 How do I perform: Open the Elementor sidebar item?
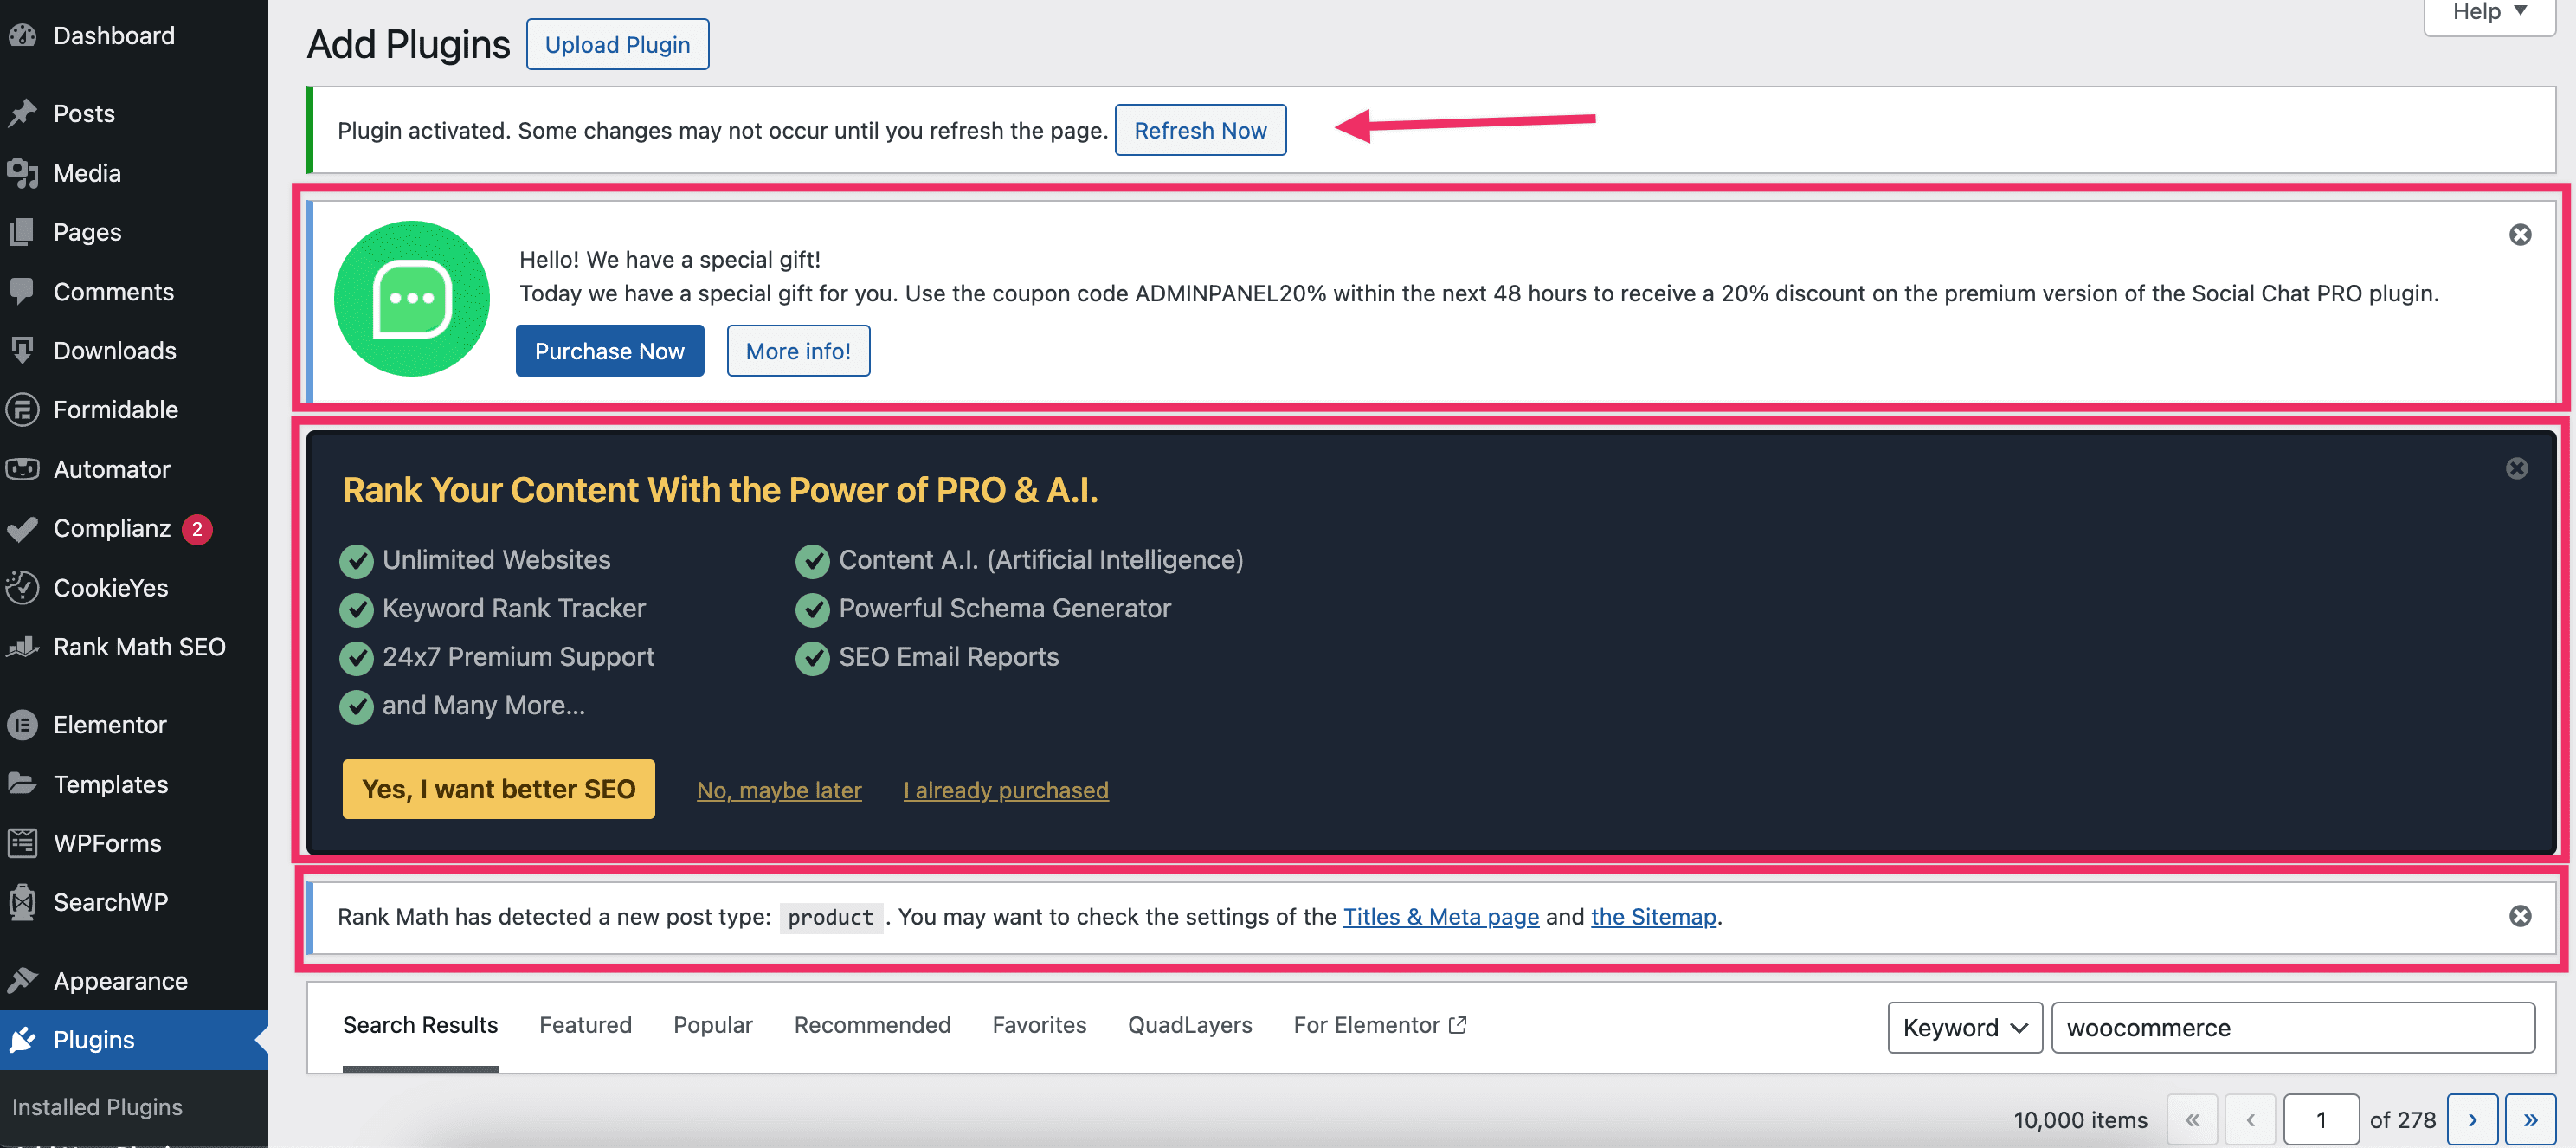110,725
